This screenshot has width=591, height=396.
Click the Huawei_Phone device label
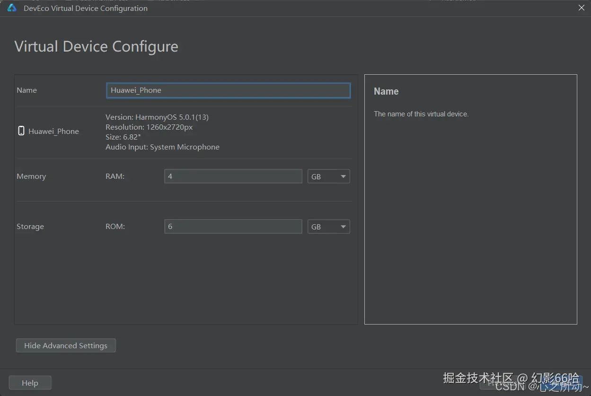pyautogui.click(x=53, y=132)
